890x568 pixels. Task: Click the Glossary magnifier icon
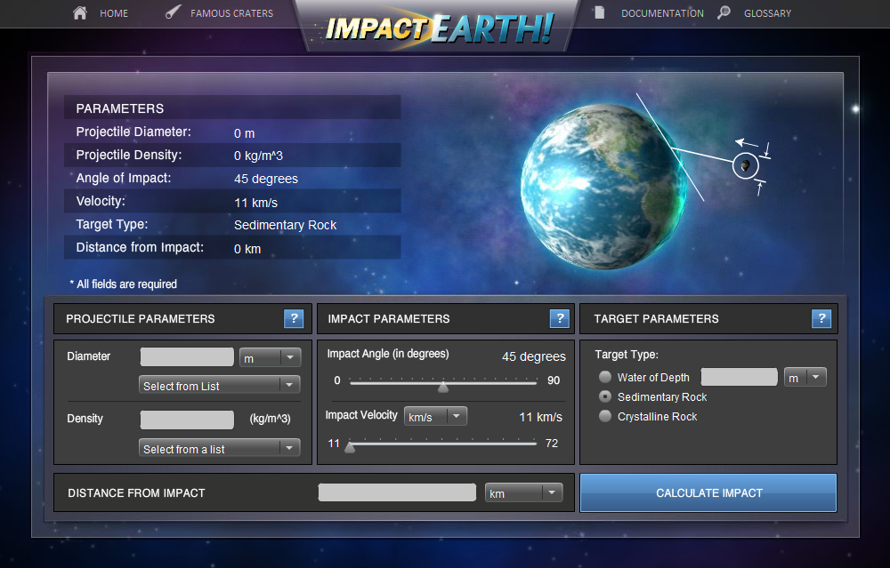pos(724,13)
